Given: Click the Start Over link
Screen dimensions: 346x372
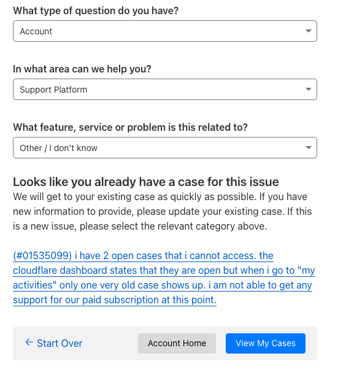Looking at the screenshot, I should [x=54, y=343].
